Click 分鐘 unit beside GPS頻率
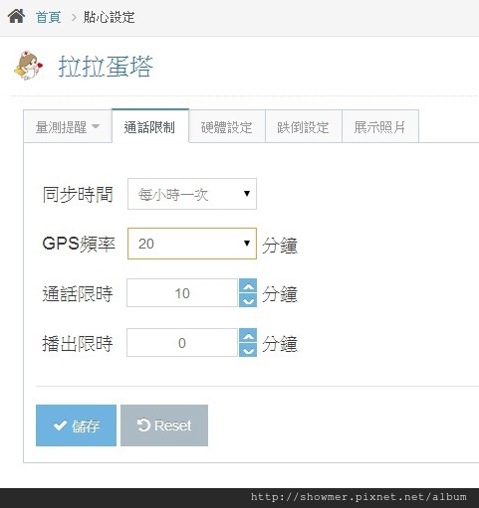This screenshot has height=508, width=479. click(x=280, y=246)
